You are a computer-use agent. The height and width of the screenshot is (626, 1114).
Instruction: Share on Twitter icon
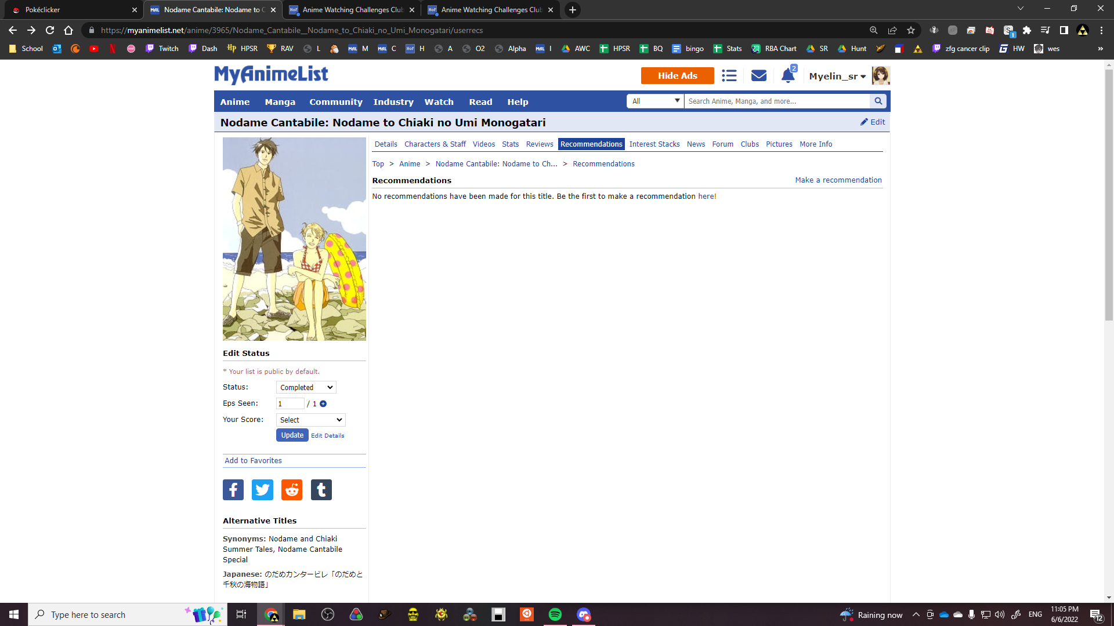(262, 490)
